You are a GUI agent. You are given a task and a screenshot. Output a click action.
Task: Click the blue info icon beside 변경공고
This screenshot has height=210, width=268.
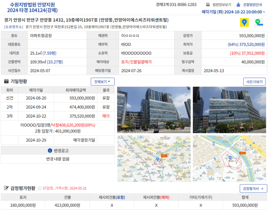[x=50, y=151]
